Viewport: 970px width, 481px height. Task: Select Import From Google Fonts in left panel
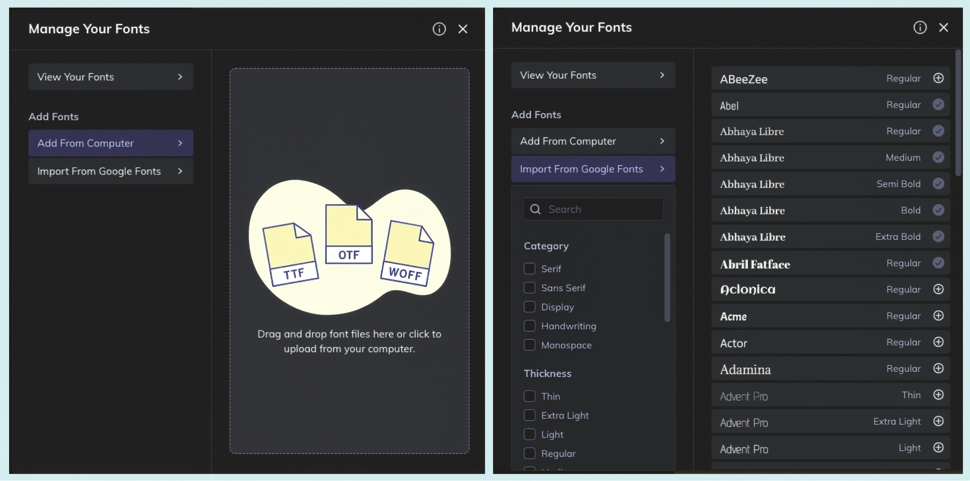tap(111, 171)
